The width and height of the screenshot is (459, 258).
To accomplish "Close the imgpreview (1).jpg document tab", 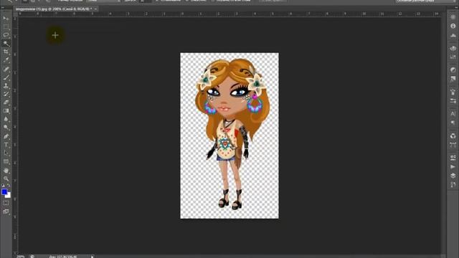I will pyautogui.click(x=95, y=9).
